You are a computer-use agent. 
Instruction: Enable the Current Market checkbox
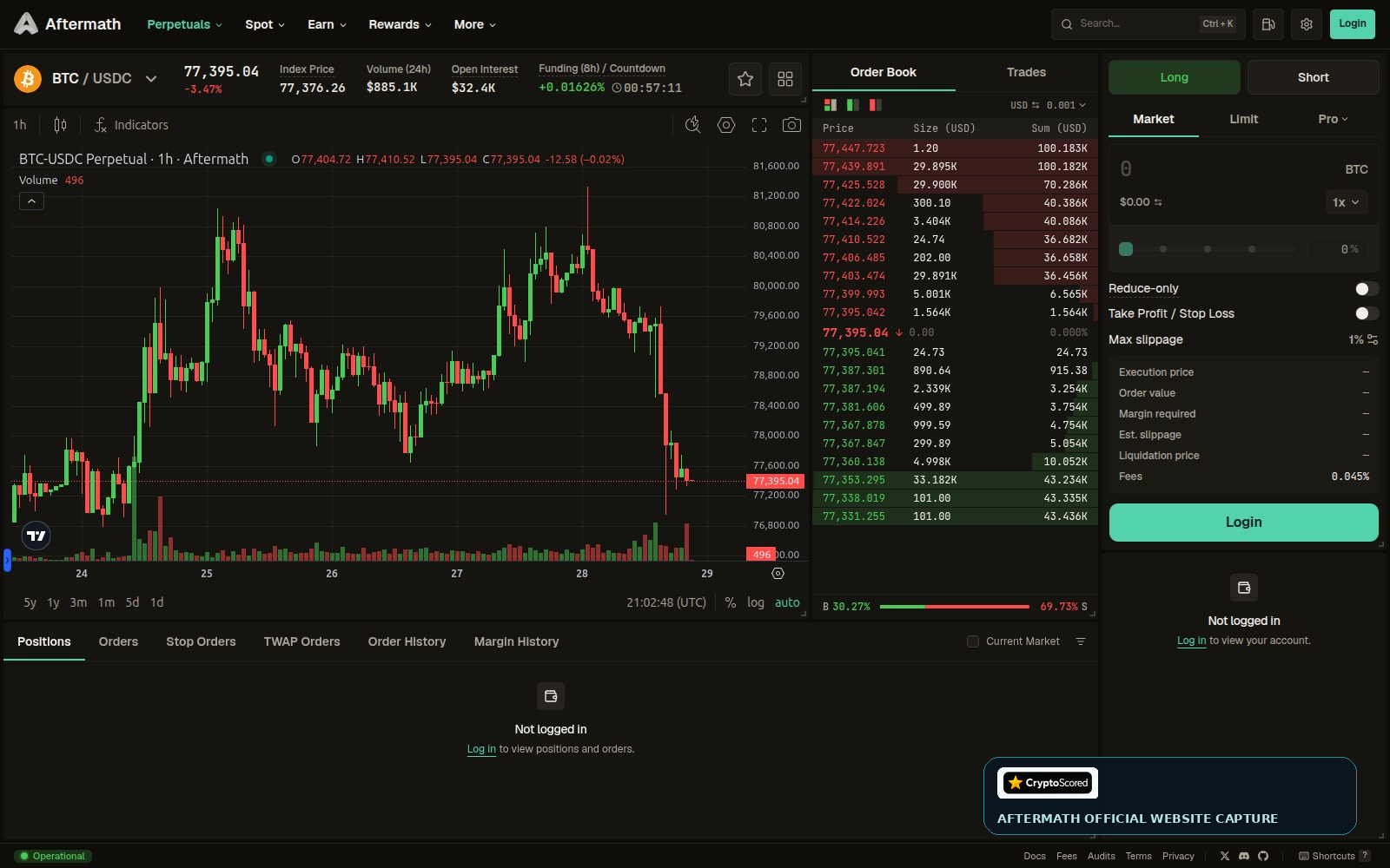[973, 641]
